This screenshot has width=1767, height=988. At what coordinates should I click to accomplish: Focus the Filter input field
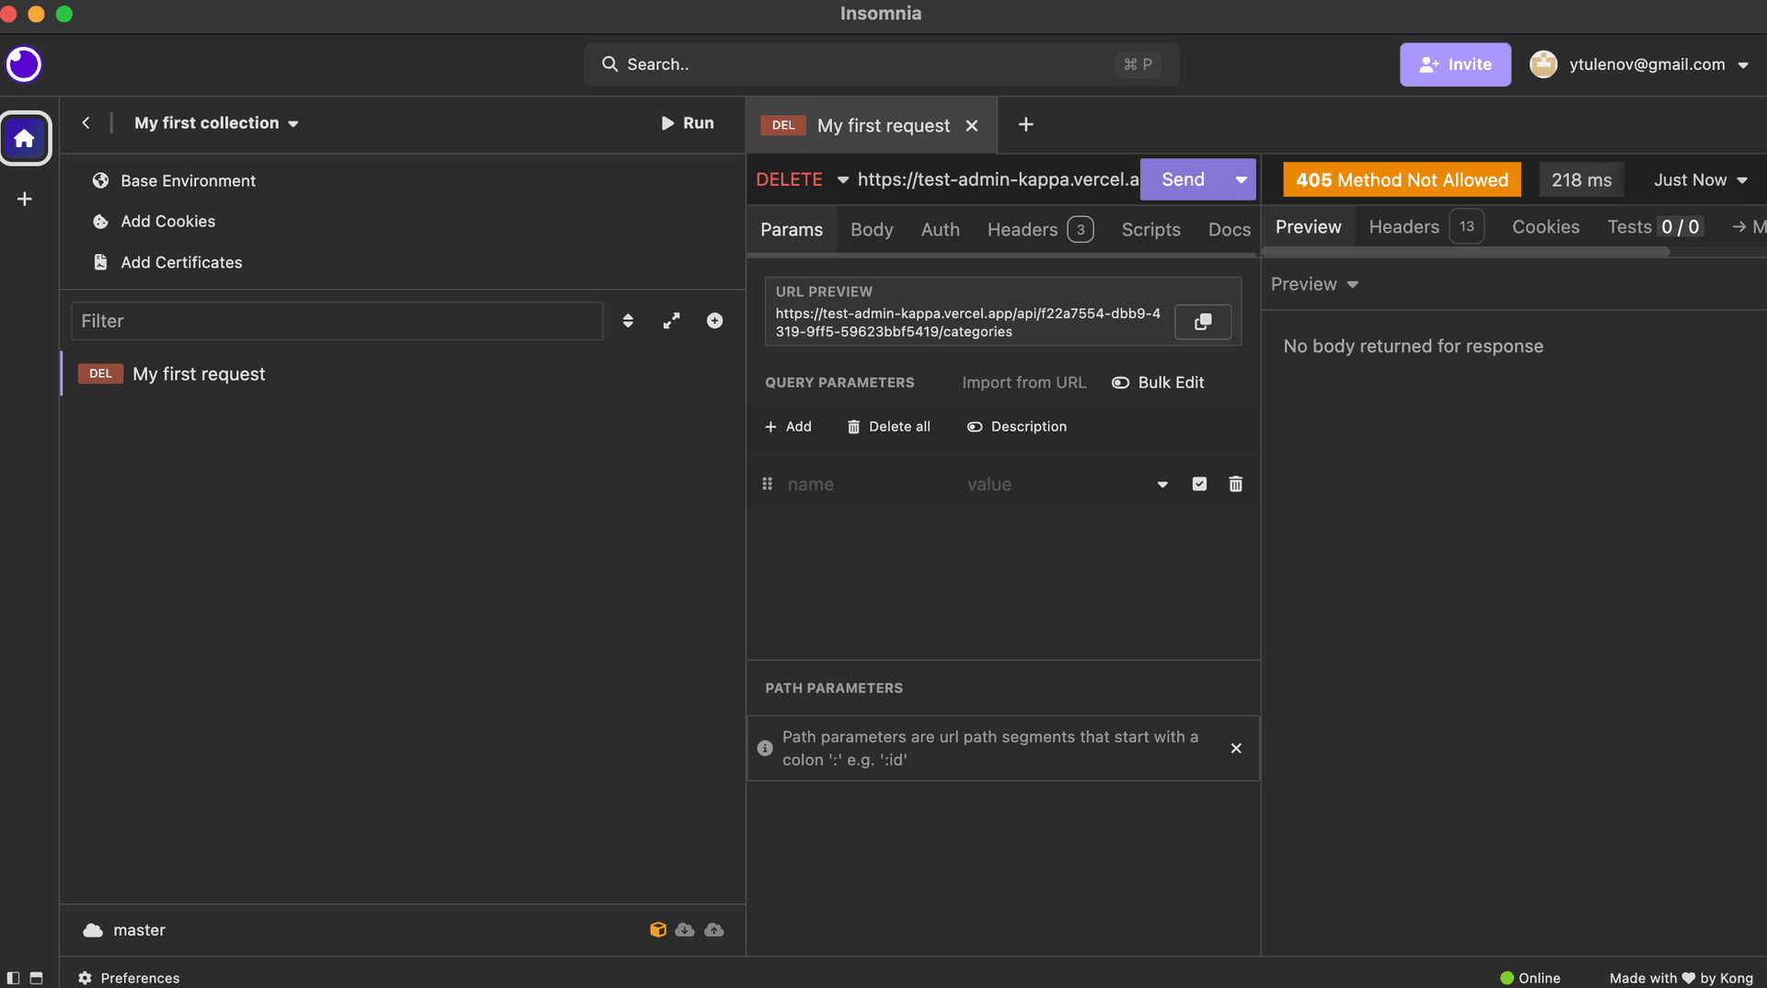tap(337, 321)
